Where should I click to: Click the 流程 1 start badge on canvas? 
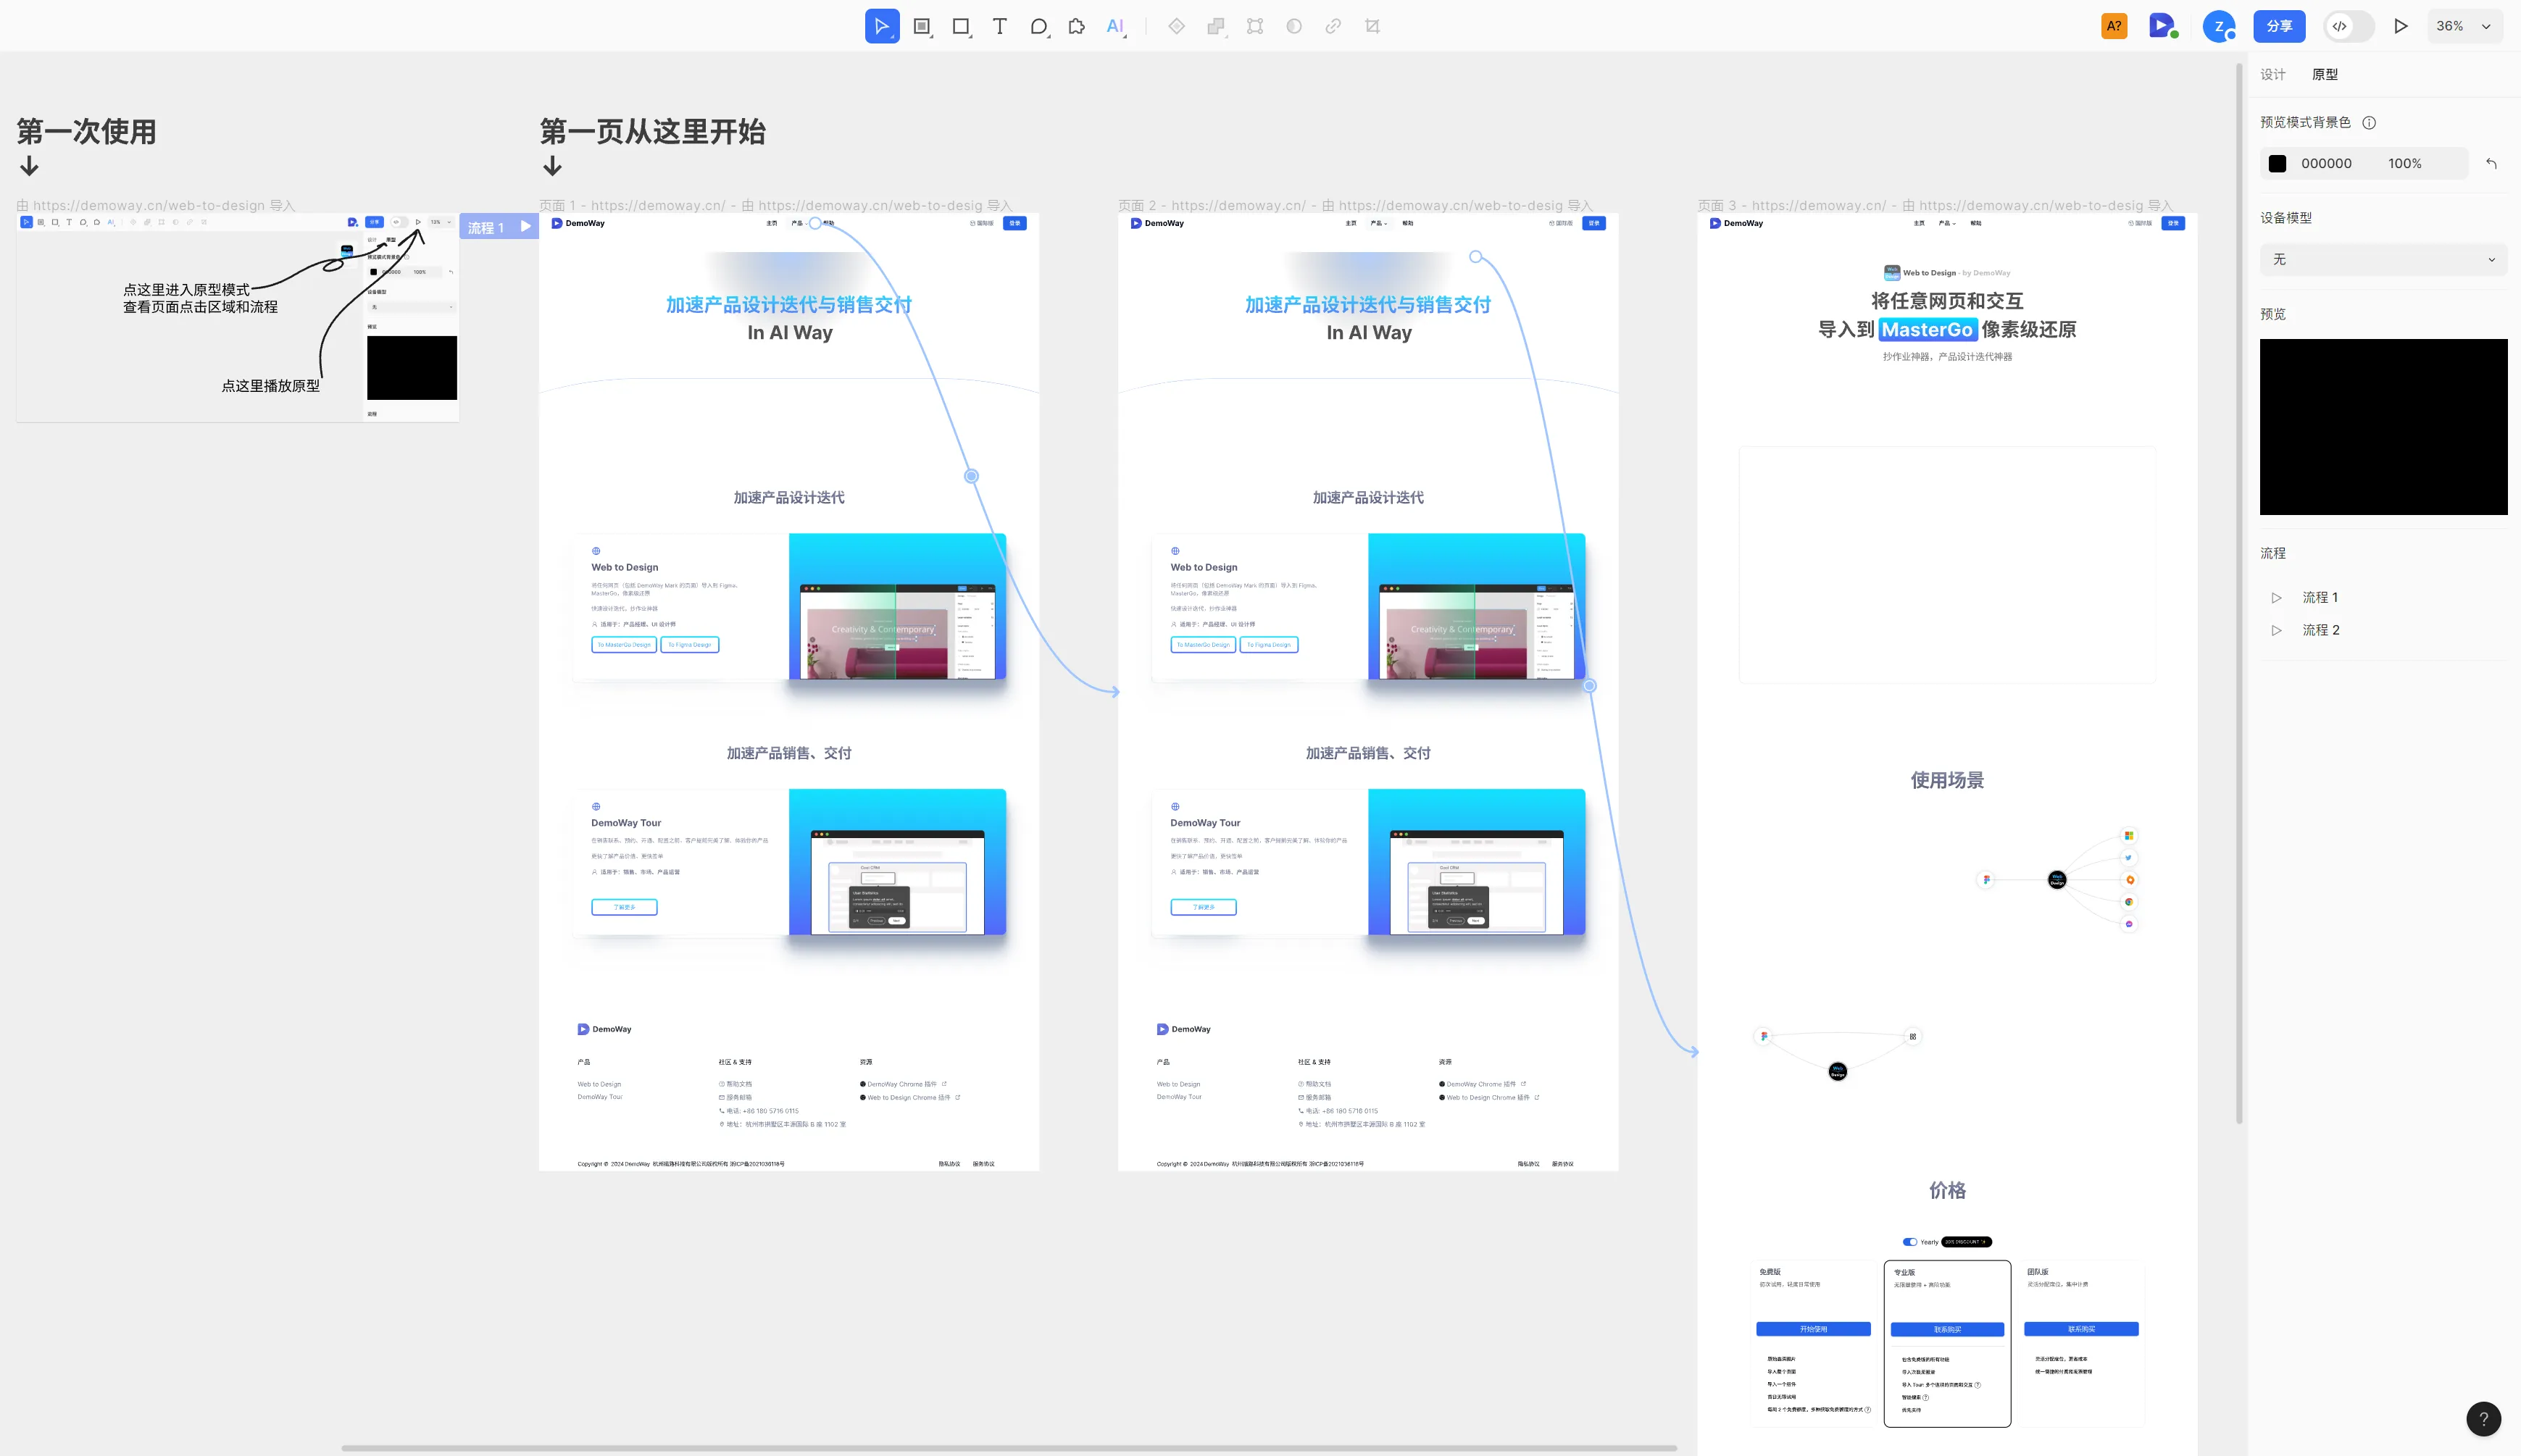[x=499, y=227]
